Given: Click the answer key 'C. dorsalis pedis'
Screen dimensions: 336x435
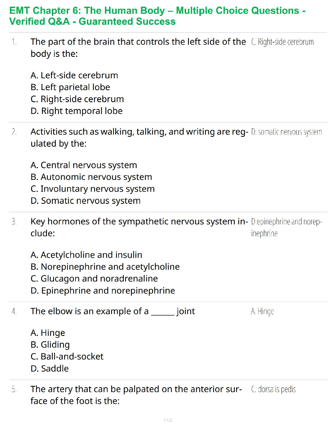Looking at the screenshot, I should tap(273, 389).
